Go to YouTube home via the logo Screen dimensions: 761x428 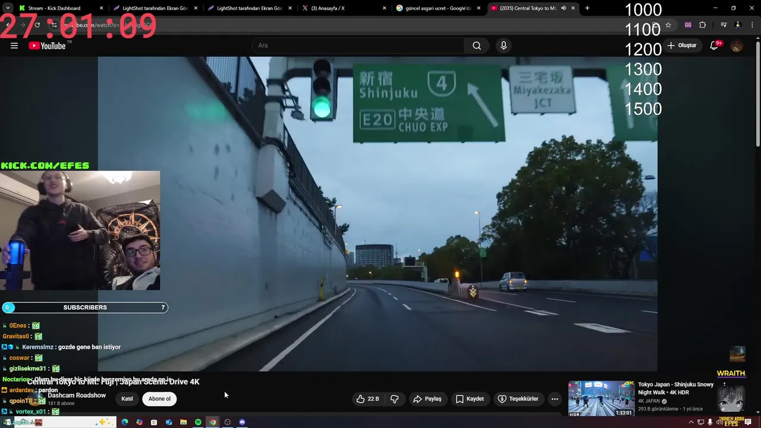[47, 46]
